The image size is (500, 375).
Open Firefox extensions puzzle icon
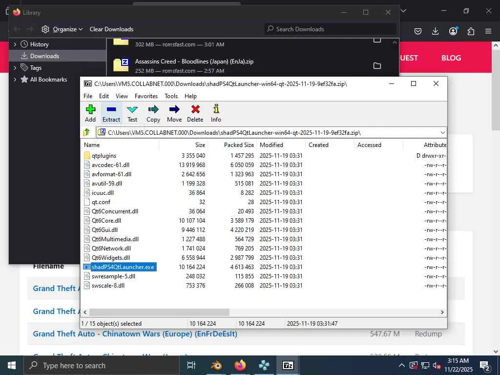pyautogui.click(x=471, y=31)
